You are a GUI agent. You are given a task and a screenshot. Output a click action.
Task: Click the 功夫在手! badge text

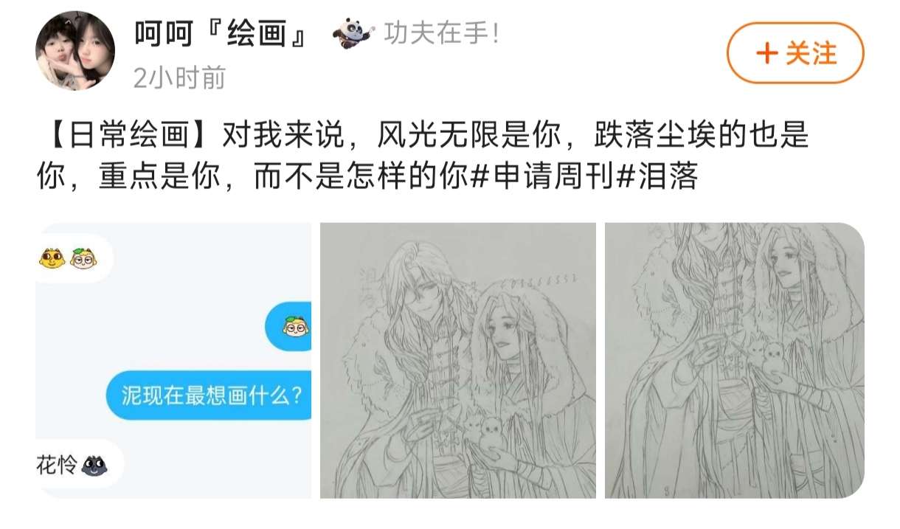tap(441, 34)
